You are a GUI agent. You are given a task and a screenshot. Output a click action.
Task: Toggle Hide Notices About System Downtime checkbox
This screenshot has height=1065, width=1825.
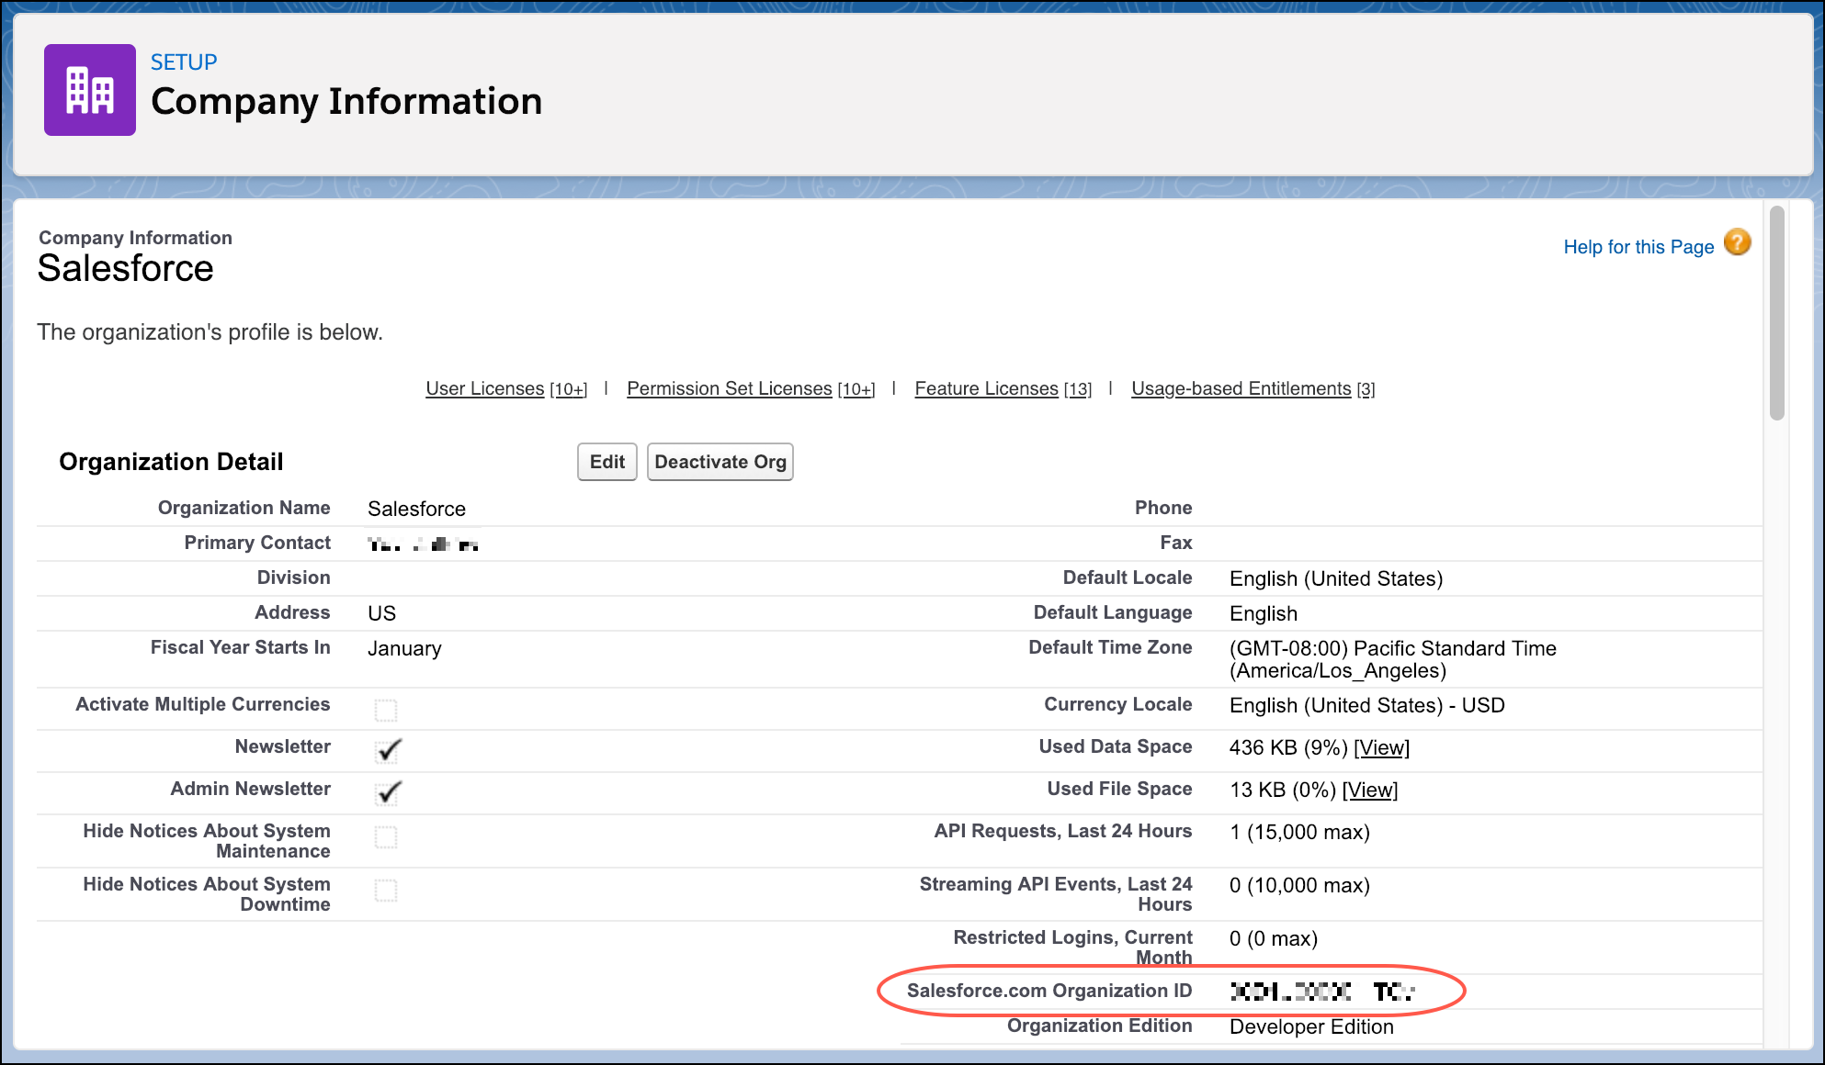386,891
